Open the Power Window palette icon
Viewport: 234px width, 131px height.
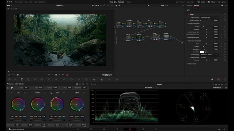tap(72, 79)
